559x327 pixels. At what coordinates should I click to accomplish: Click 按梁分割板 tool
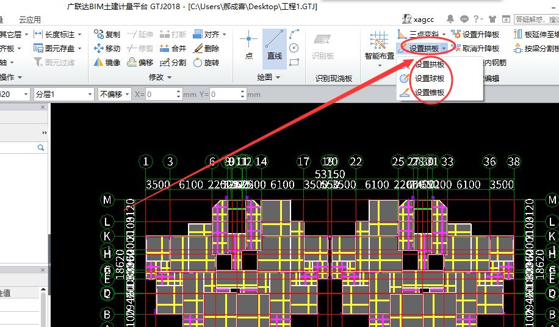pyautogui.click(x=536, y=48)
